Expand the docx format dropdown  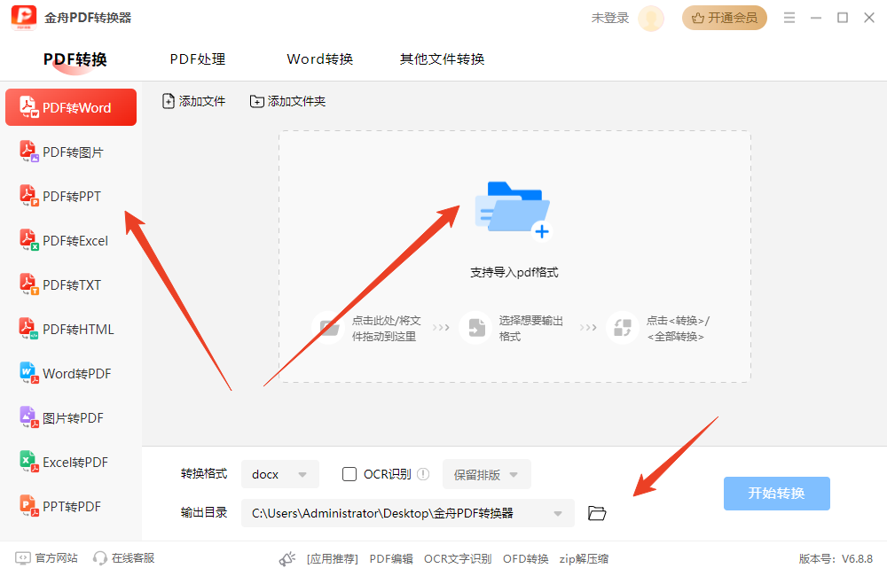point(279,474)
